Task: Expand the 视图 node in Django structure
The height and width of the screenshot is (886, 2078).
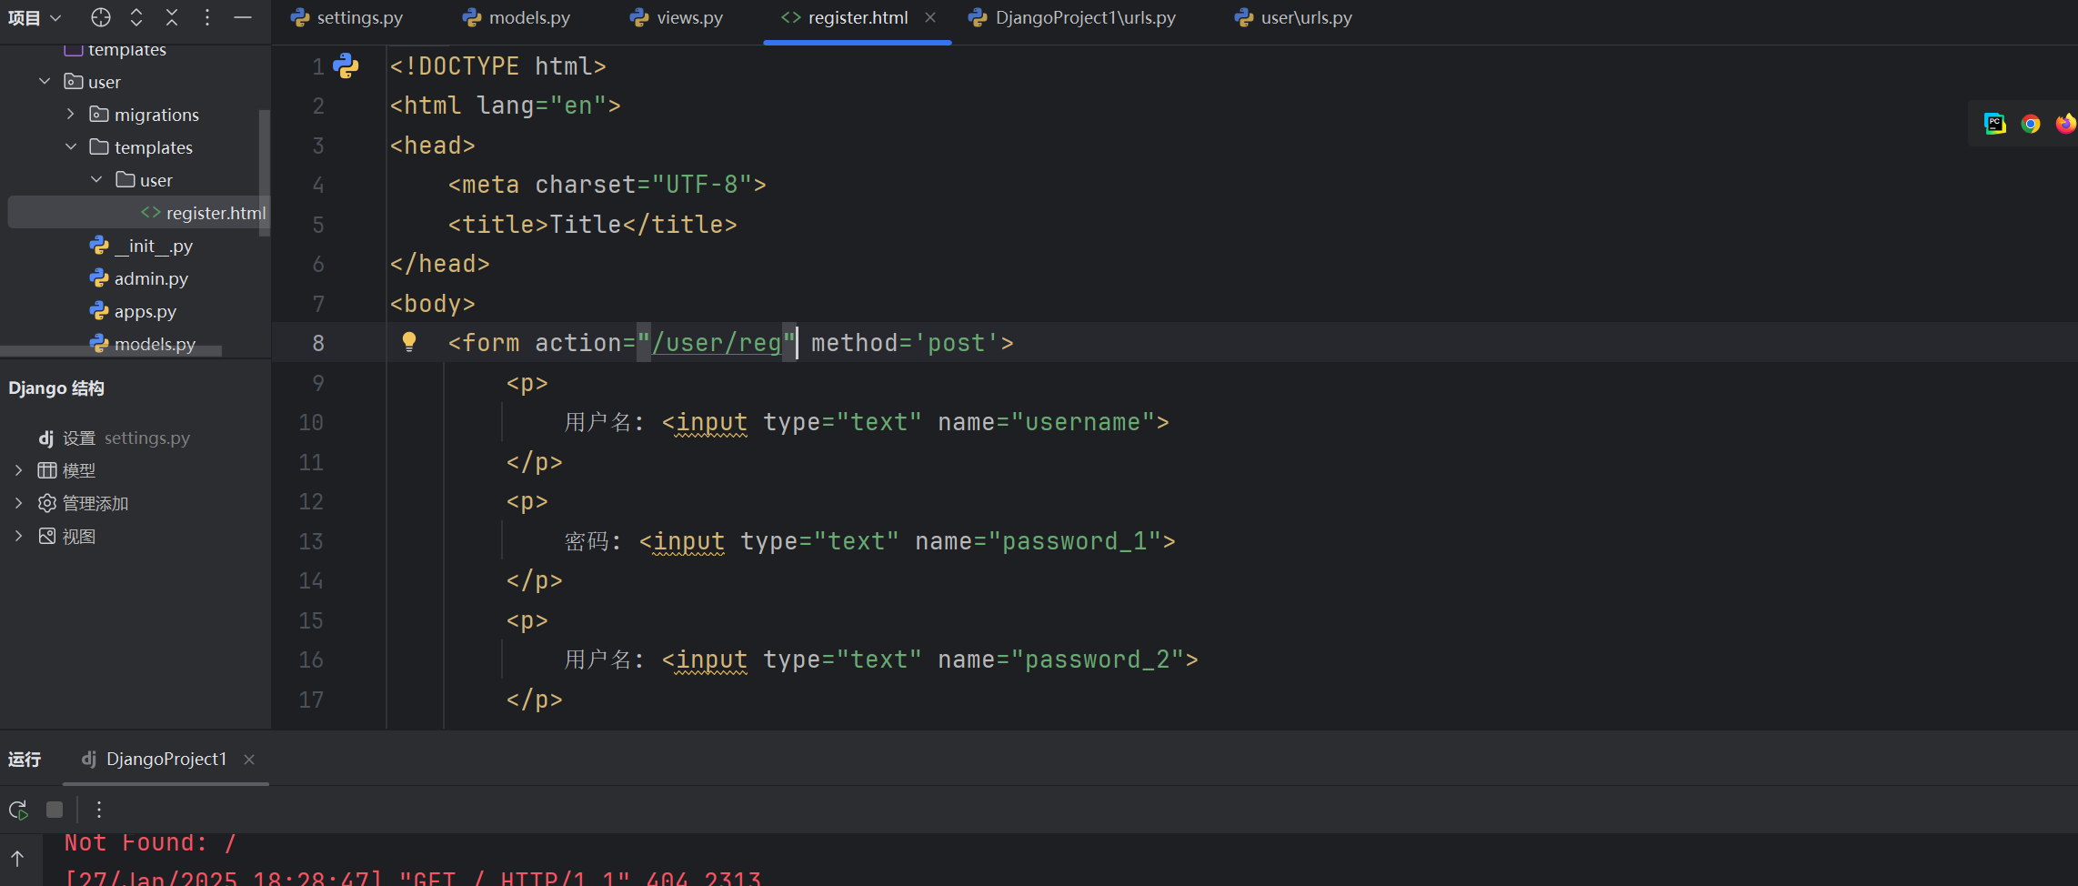Action: click(18, 537)
